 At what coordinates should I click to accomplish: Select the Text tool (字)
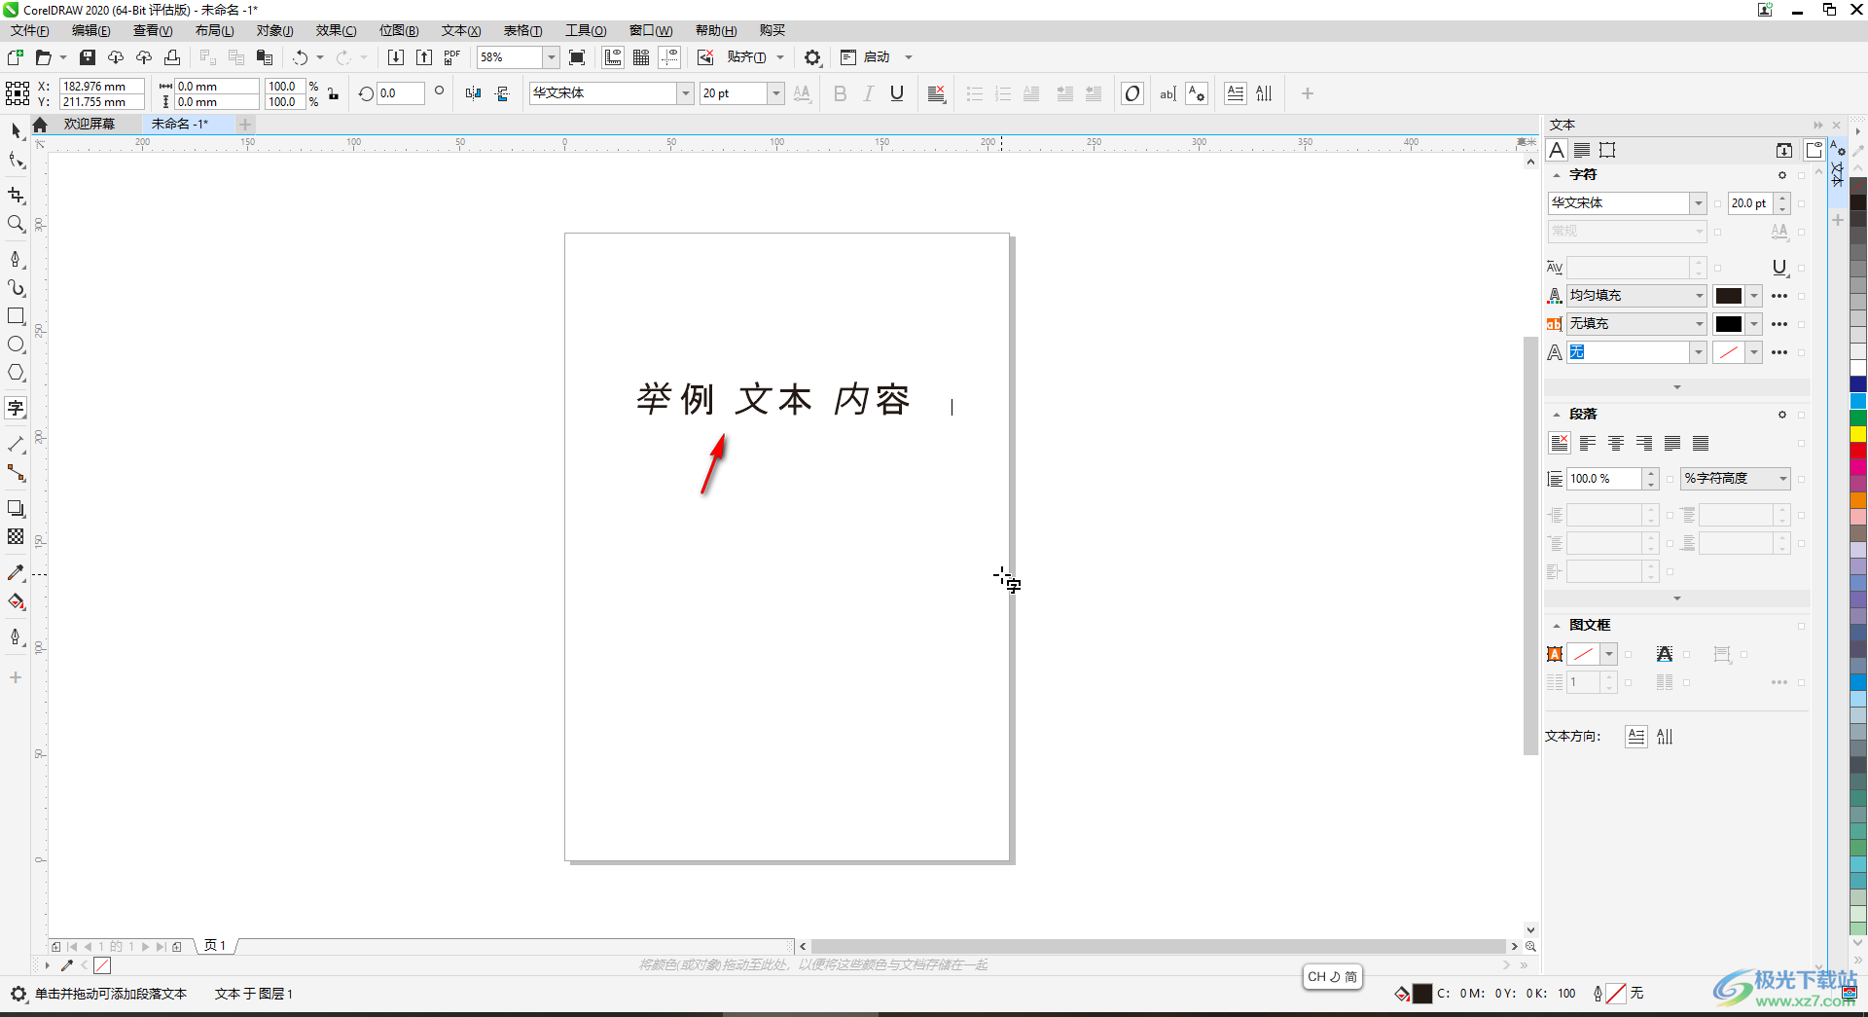[x=16, y=408]
